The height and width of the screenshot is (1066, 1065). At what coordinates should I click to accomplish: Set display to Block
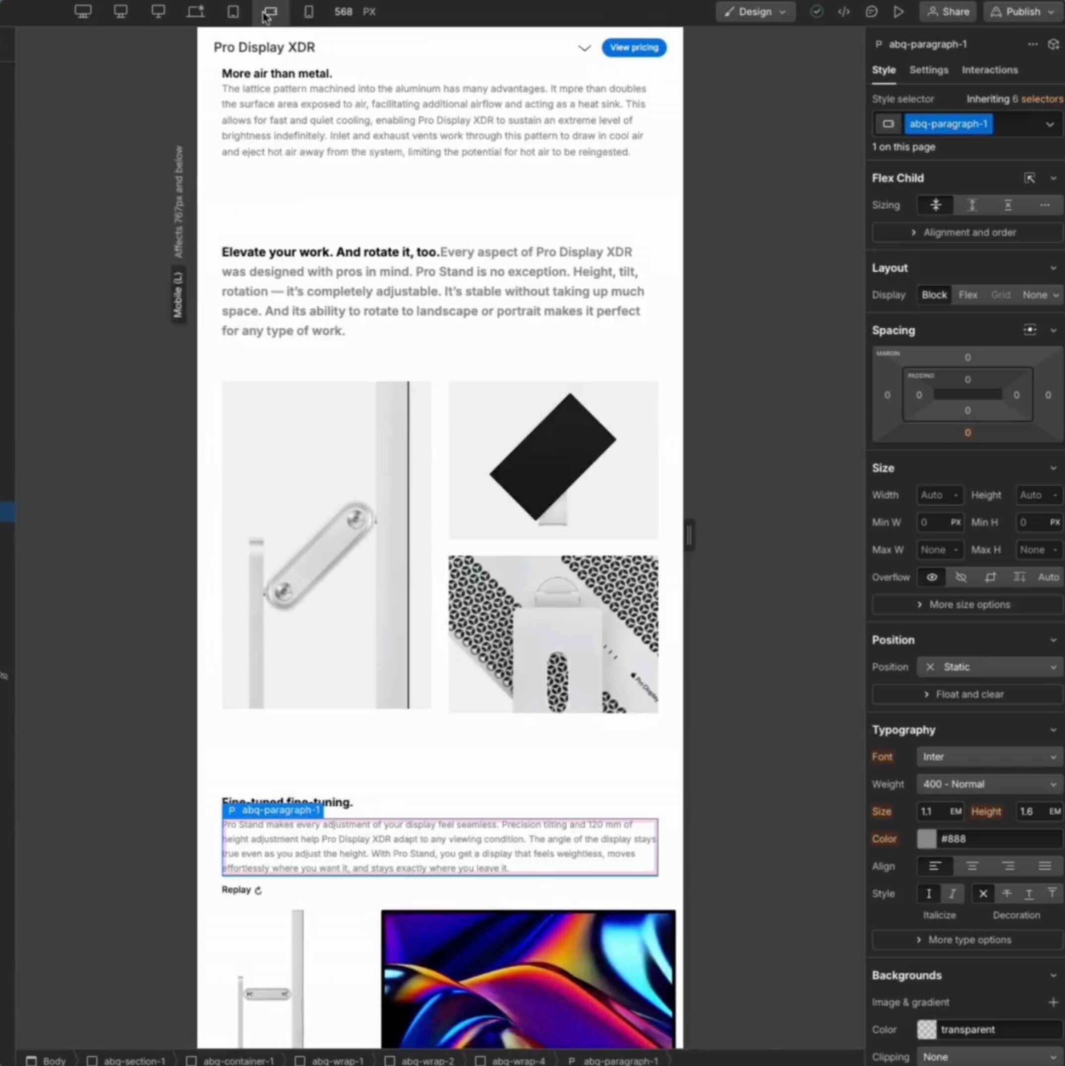pos(934,295)
